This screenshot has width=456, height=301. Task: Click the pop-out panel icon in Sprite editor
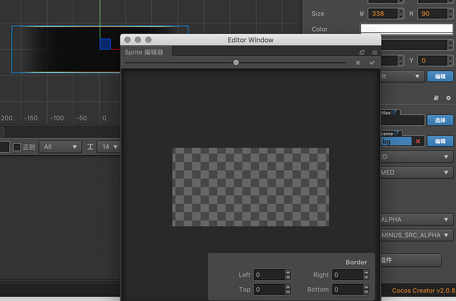[362, 52]
